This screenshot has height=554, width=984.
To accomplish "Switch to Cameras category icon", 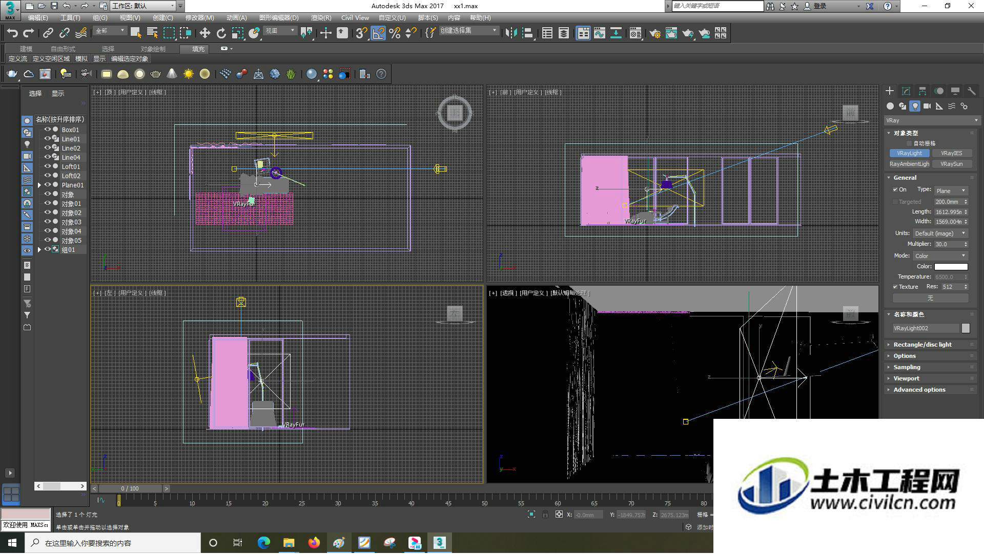I will (x=927, y=106).
